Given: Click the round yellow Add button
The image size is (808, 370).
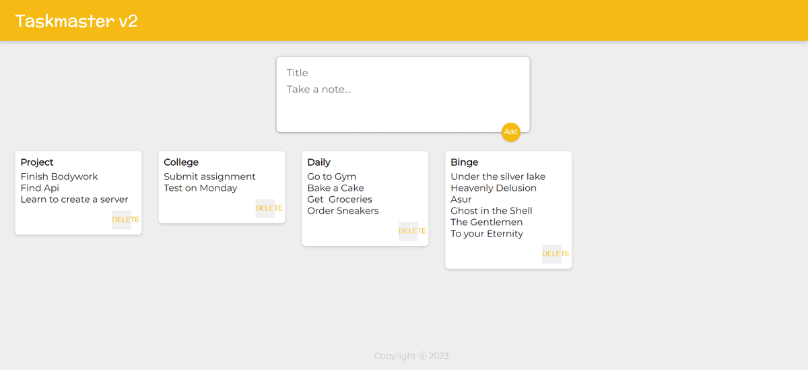Looking at the screenshot, I should [510, 132].
